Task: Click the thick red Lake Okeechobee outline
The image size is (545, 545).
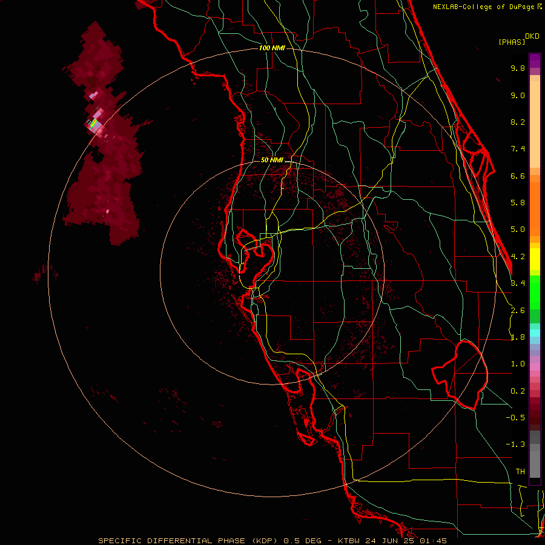Action: click(x=459, y=375)
